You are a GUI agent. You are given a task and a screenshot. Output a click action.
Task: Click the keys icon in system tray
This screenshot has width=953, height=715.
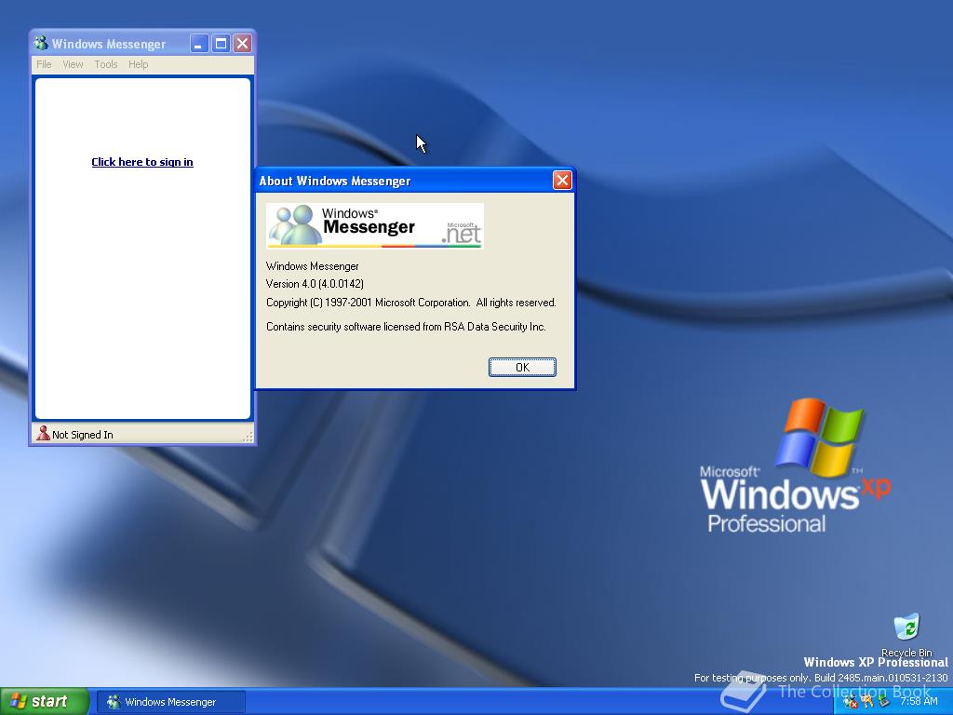click(x=866, y=701)
